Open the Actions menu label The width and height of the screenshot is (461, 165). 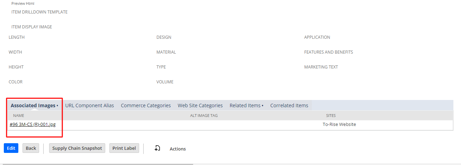click(178, 149)
